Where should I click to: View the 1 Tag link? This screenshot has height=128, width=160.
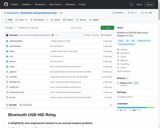coord(35,28)
